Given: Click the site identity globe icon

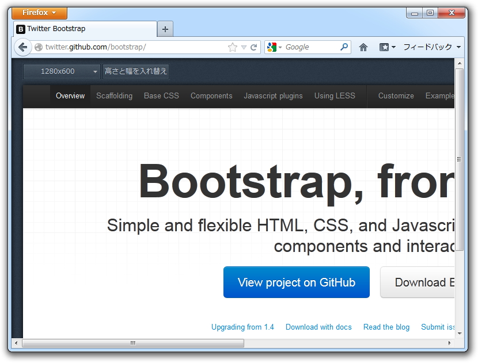Looking at the screenshot, I should pos(39,47).
